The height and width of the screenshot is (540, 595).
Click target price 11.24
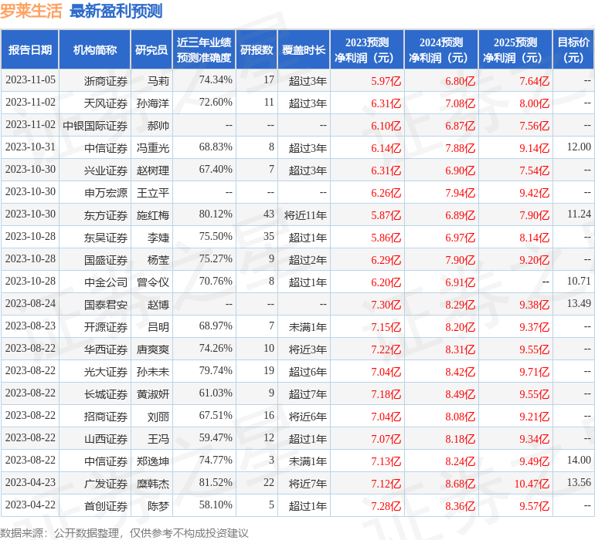tap(579, 214)
